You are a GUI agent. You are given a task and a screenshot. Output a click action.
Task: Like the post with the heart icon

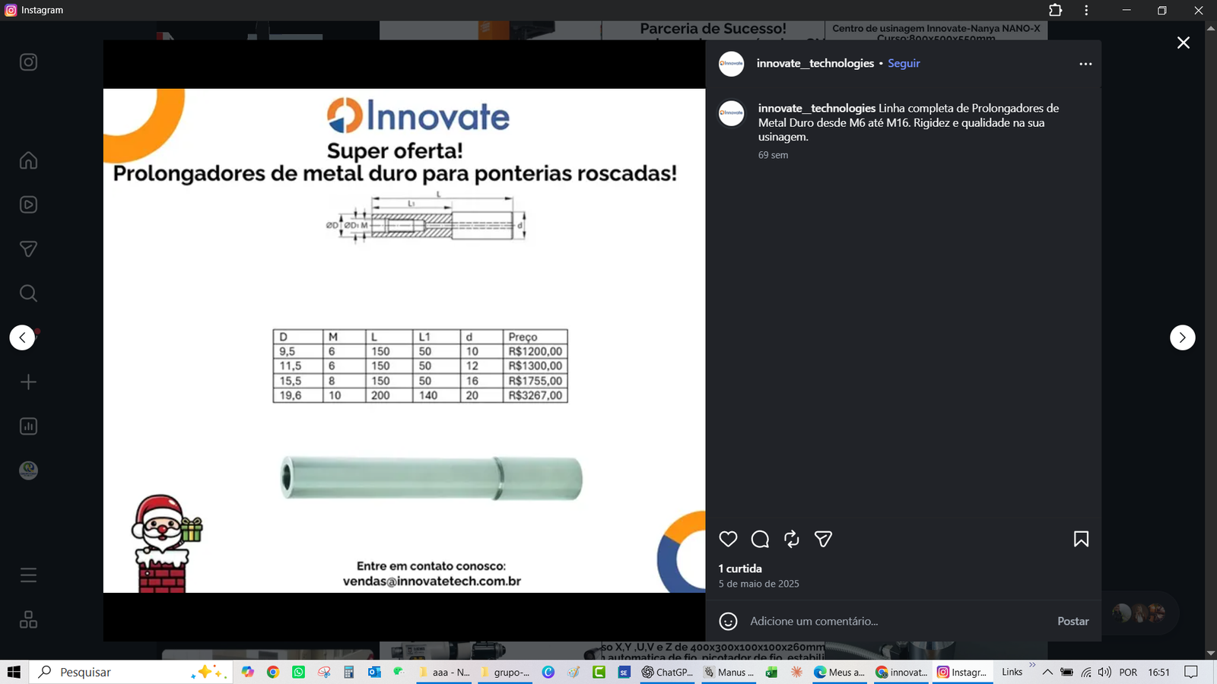coord(728,539)
